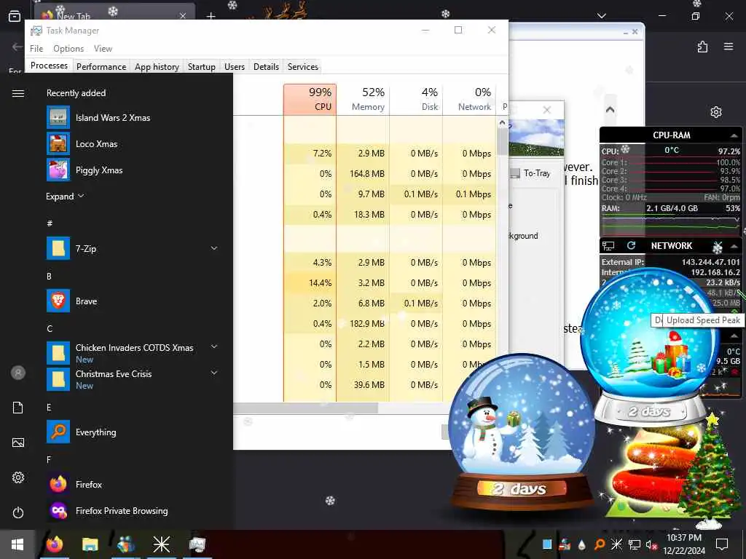
Task: Open the browser tab list dropdown
Action: pyautogui.click(x=602, y=16)
